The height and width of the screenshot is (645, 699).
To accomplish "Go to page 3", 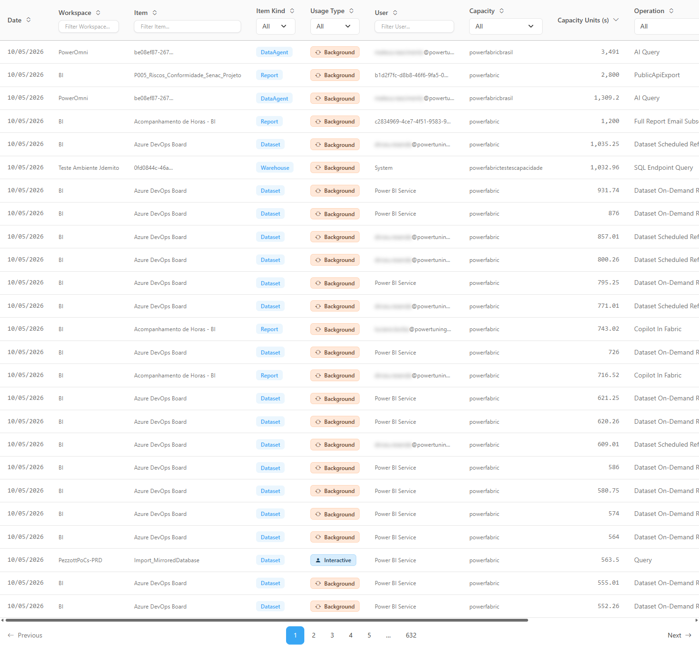I will tap(332, 635).
